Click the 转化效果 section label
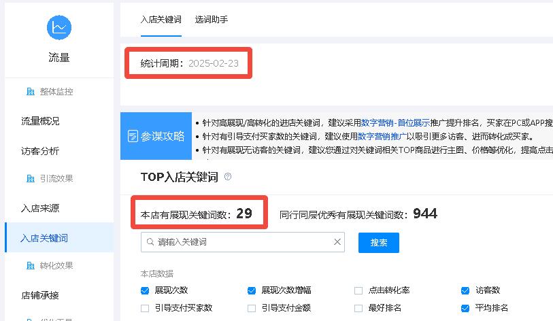The height and width of the screenshot is (321, 553). click(56, 265)
